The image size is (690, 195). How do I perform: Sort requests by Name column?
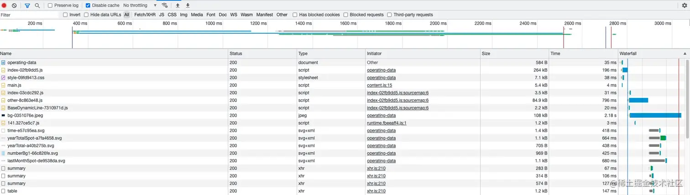point(114,53)
